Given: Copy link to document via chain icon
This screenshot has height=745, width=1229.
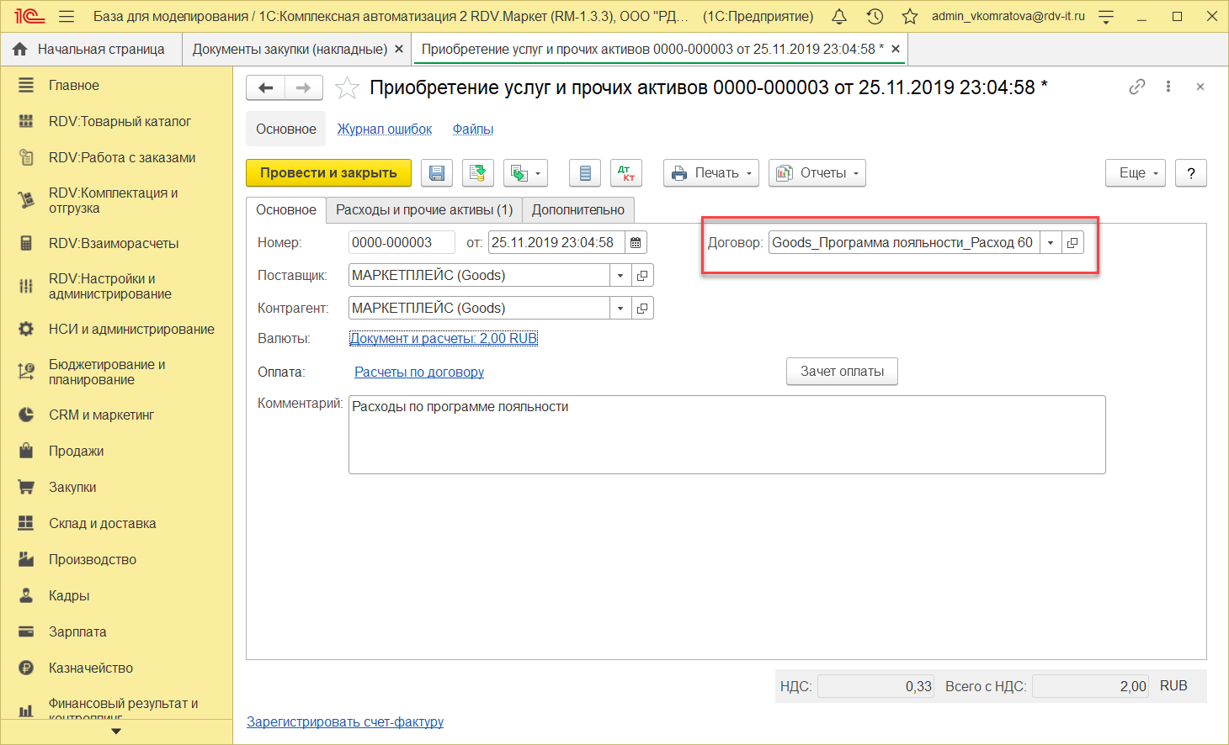Looking at the screenshot, I should (x=1136, y=87).
